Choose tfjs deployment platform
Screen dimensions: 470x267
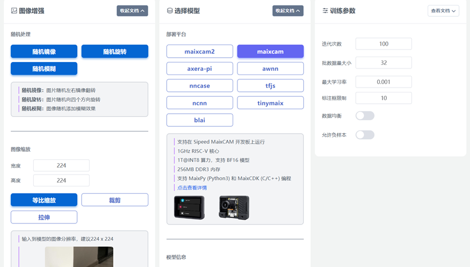coord(271,85)
